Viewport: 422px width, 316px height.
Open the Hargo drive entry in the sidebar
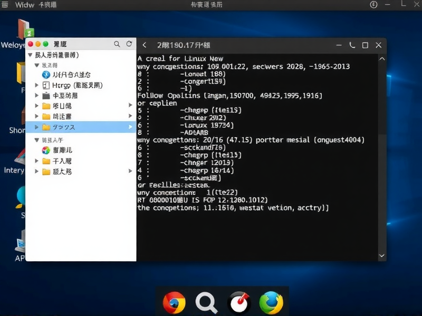tap(63, 85)
